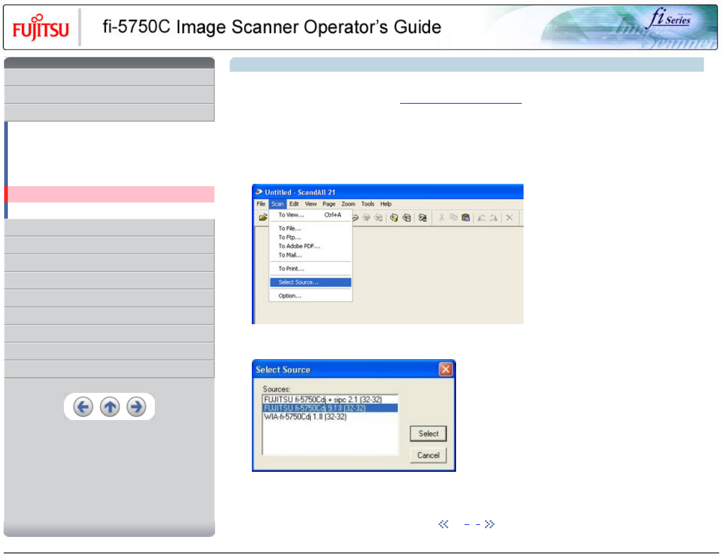Click the forward arrow navigation button
This screenshot has height=555, width=723.
pos(137,407)
